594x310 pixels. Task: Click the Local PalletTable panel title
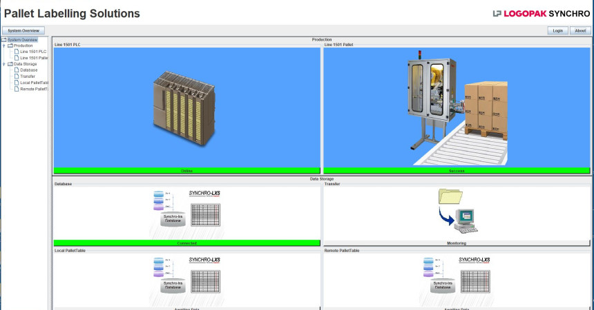click(x=70, y=251)
